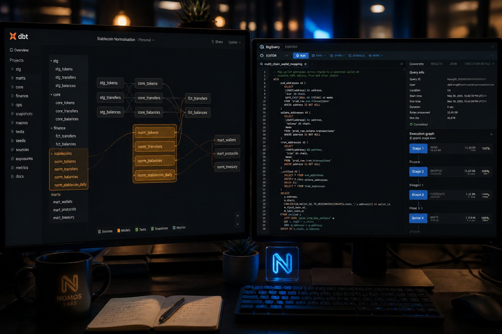Click Share in the dbt header
Image resolution: width=502 pixels, height=334 pixels.
(217, 42)
